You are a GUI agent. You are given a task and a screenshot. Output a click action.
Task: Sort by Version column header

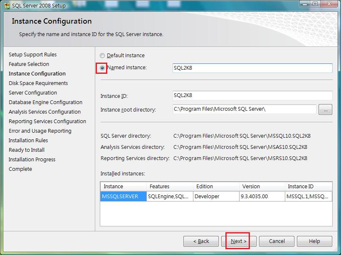pos(262,187)
